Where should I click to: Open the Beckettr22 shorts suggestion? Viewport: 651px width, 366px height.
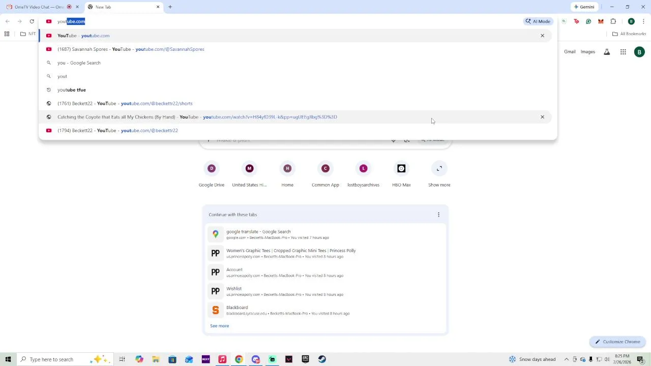295,103
